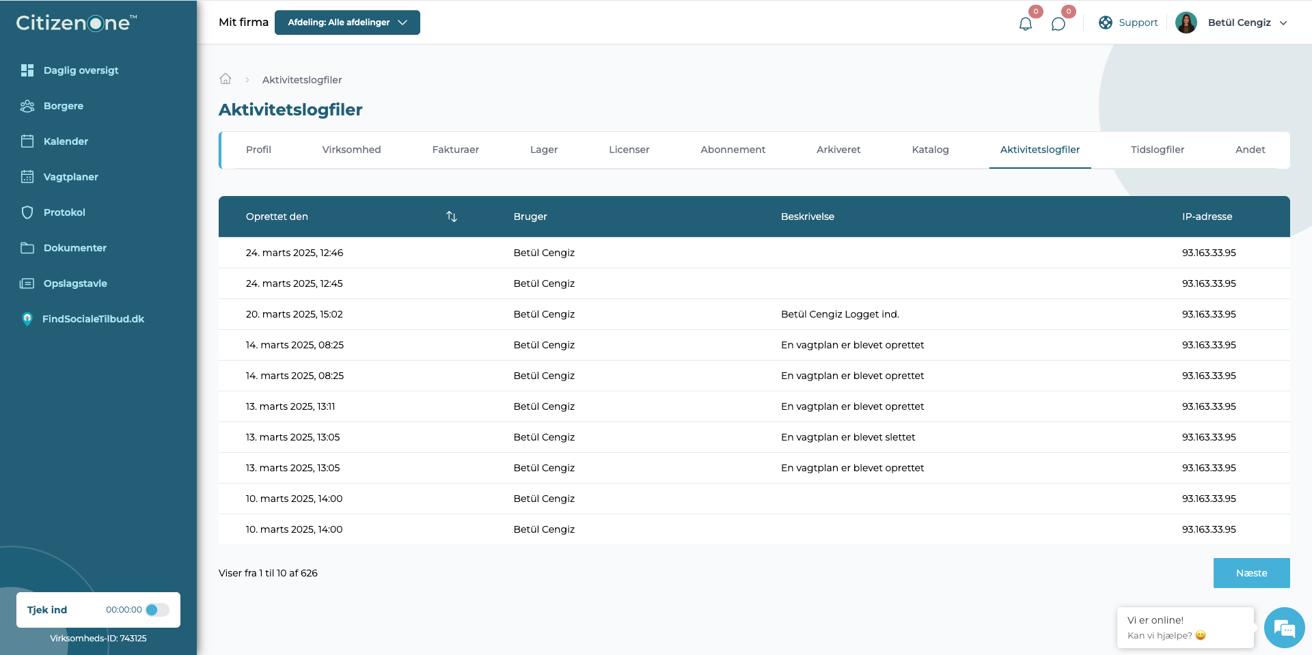Viewport: 1312px width, 655px height.
Task: Open the chat messages bubble icon
Action: tap(1058, 24)
